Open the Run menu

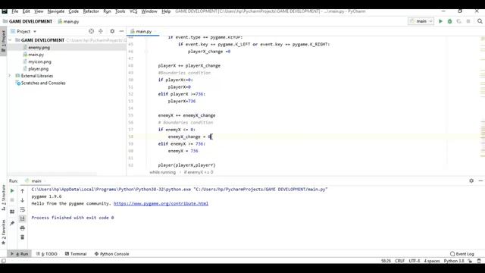[x=107, y=11]
